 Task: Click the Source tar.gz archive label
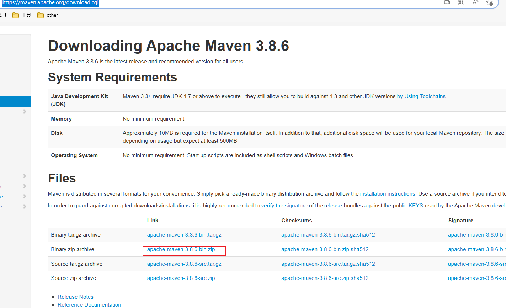pos(76,264)
